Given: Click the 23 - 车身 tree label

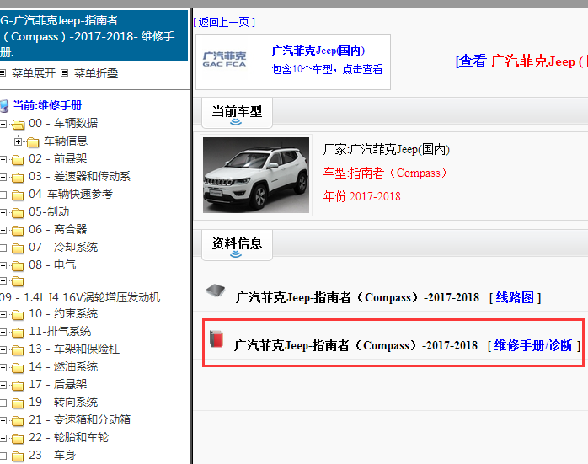Looking at the screenshot, I should 52,455.
